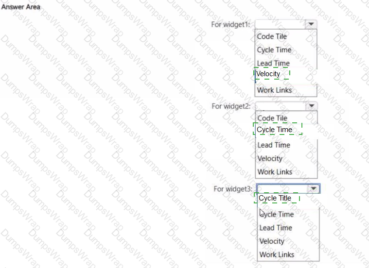Viewport: 369px width, 268px height.
Task: Pick Lead Time in the widget2 list
Action: tap(274, 145)
